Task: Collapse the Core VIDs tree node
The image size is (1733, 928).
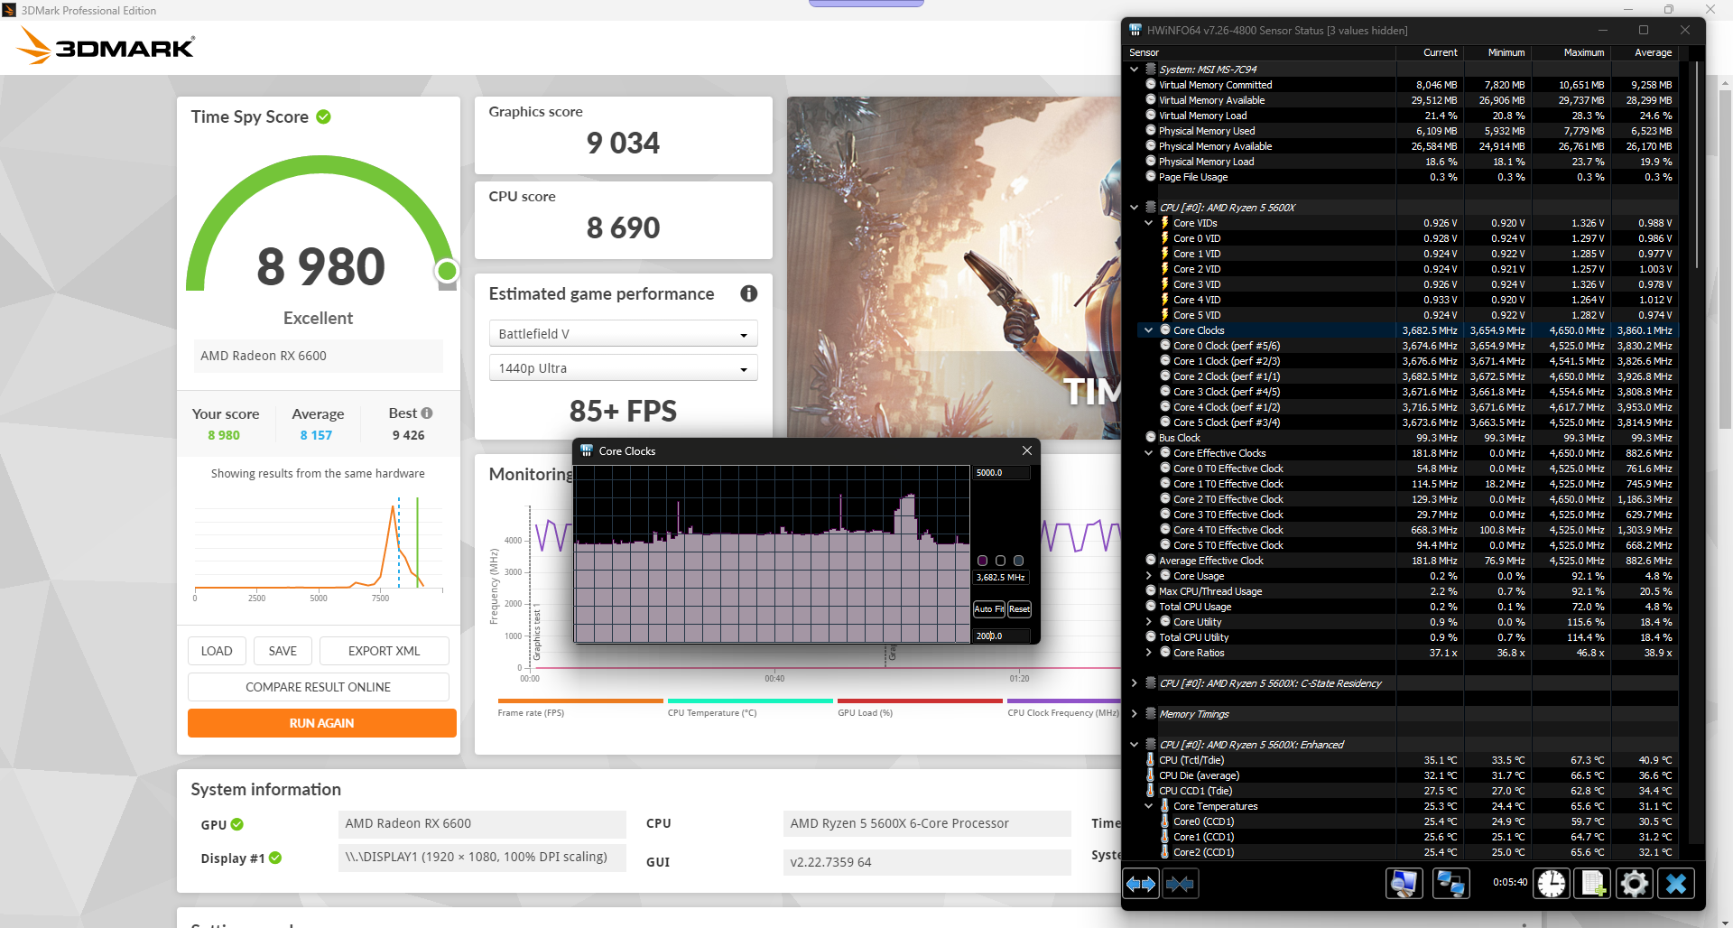Action: [1149, 223]
